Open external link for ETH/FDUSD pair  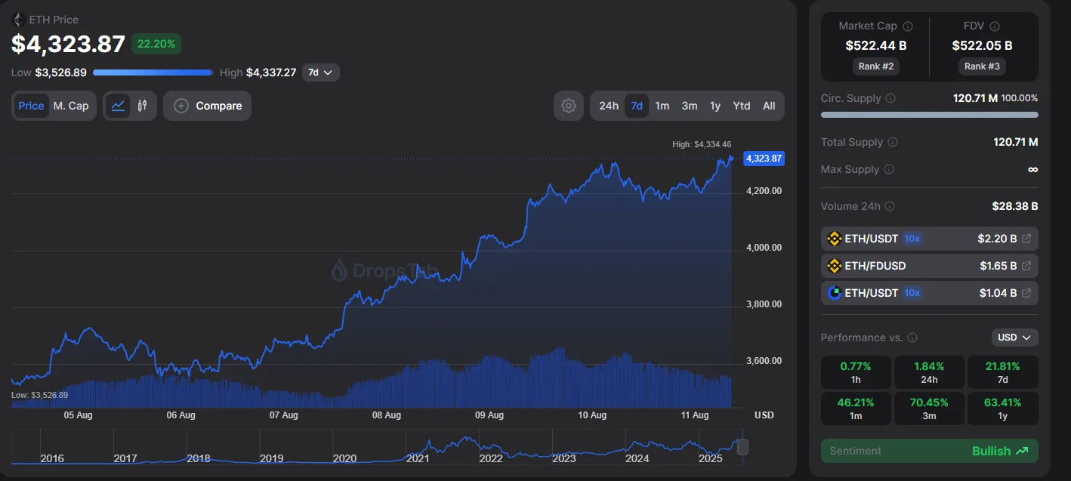(x=1026, y=266)
